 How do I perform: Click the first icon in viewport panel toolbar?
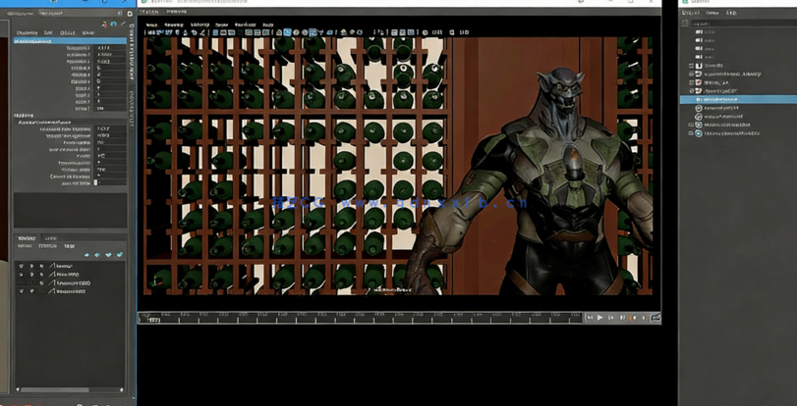(x=148, y=32)
